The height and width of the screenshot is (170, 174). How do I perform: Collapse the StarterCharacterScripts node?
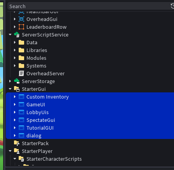(15, 159)
